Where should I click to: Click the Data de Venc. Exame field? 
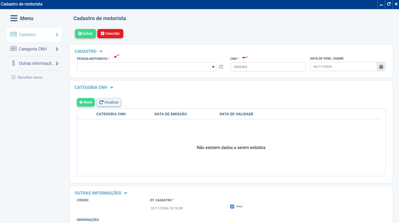[x=343, y=67]
